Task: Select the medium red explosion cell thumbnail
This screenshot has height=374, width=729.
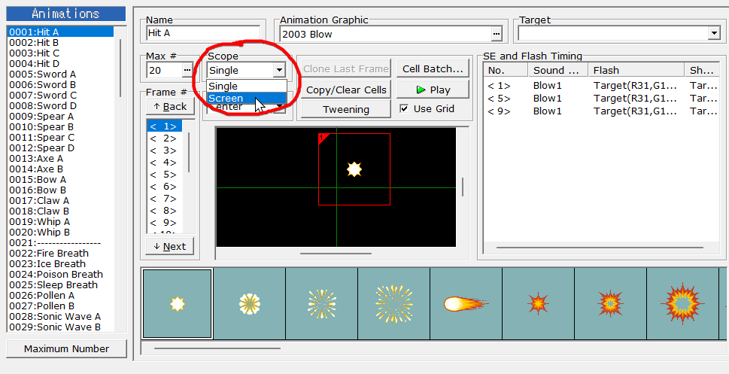Action: pos(610,304)
